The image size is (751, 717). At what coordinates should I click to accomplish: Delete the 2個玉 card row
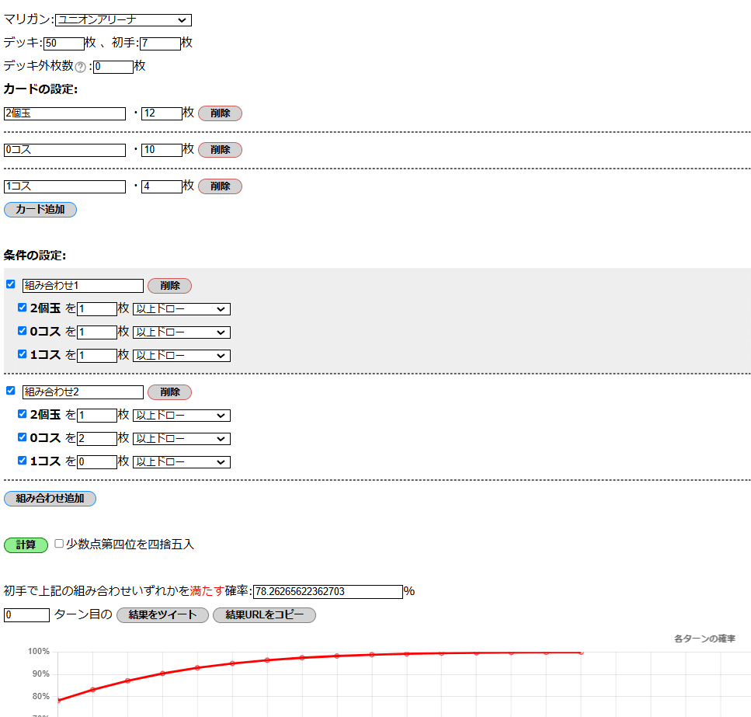[220, 113]
